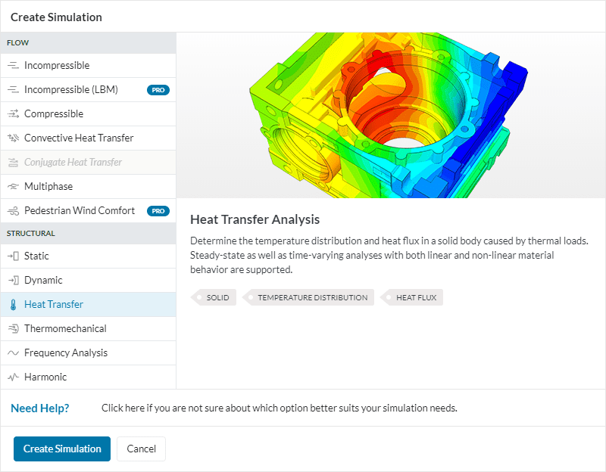Click the Frequency Analysis wave icon
The width and height of the screenshot is (606, 472).
tap(13, 353)
